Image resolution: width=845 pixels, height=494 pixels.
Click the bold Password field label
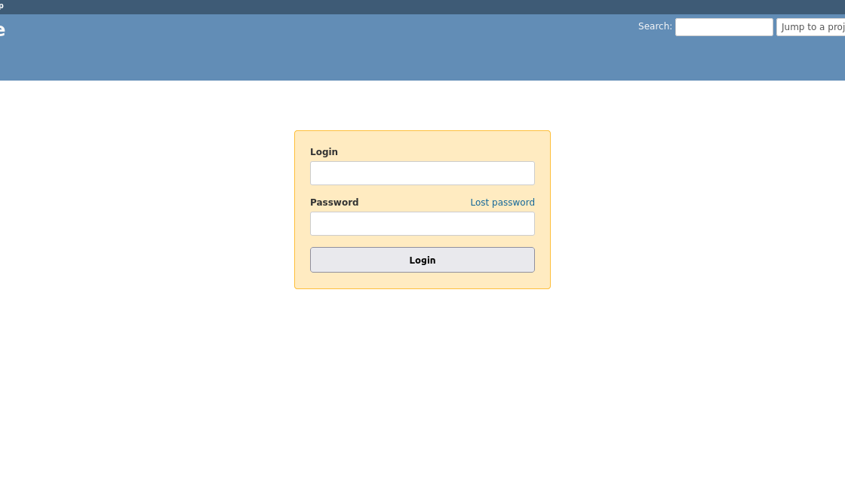pos(334,203)
